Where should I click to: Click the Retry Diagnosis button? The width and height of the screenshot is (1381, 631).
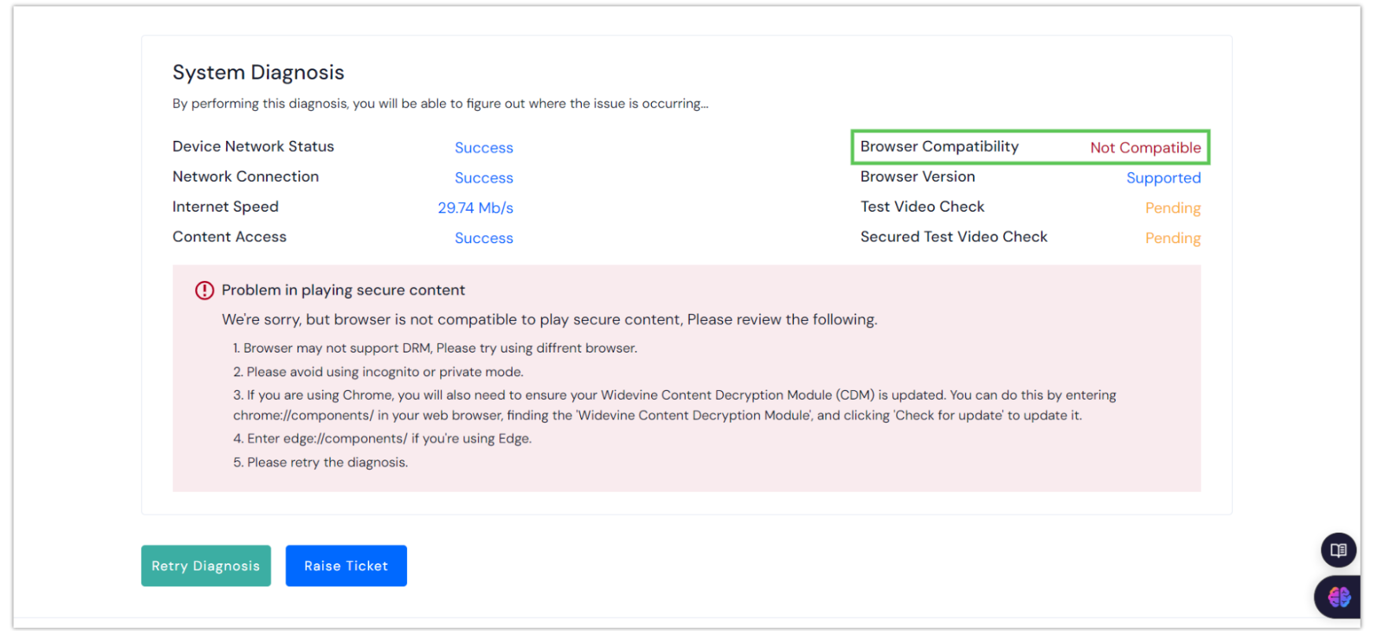click(205, 566)
